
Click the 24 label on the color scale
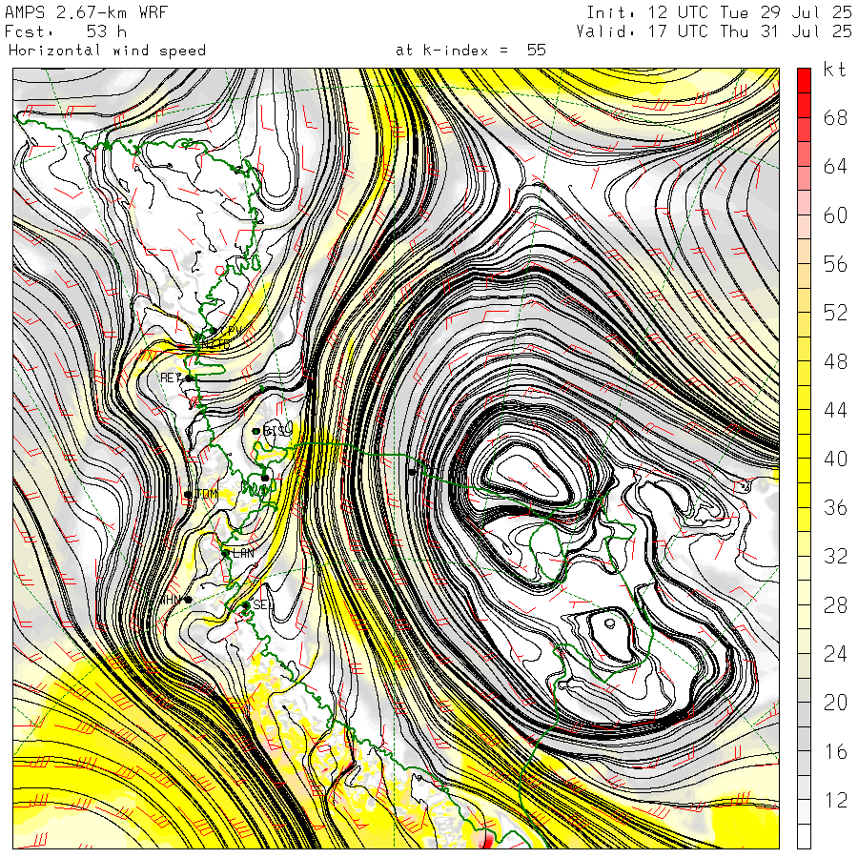click(x=835, y=654)
